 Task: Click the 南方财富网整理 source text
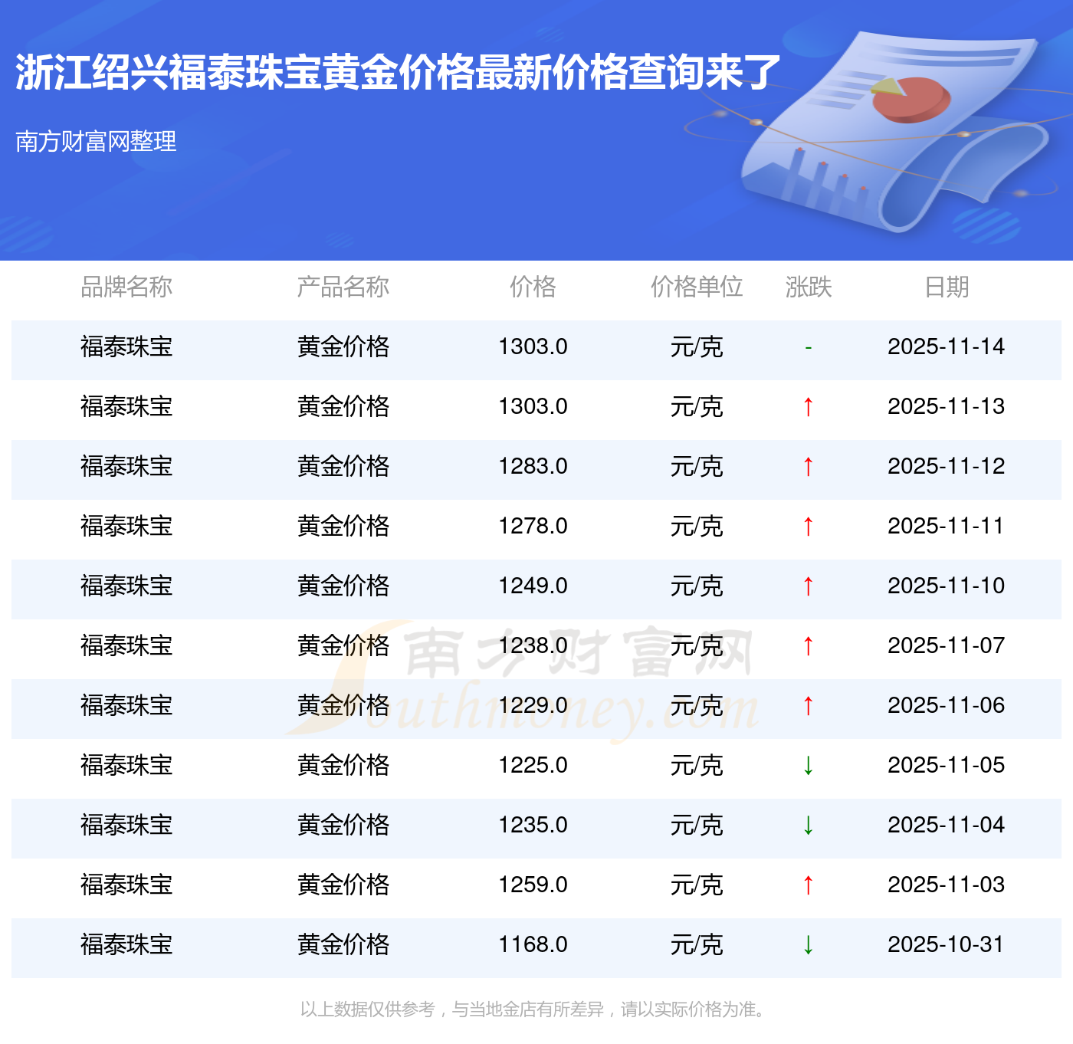click(96, 142)
